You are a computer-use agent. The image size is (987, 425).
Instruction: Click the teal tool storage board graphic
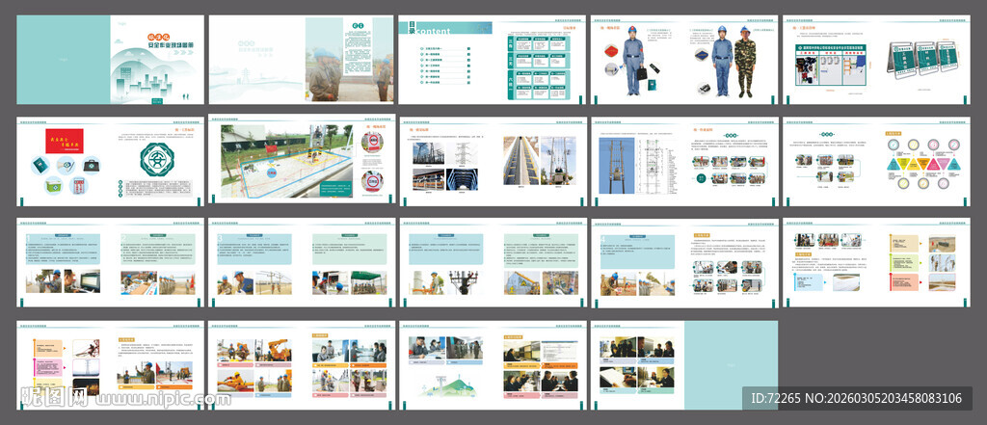[x=830, y=65]
